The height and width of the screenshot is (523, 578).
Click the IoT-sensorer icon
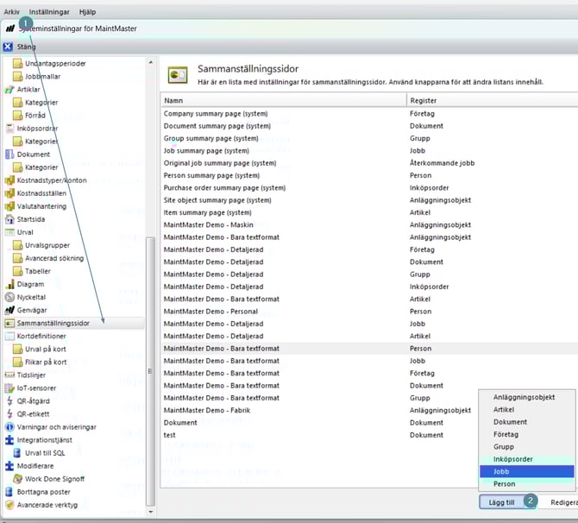pos(9,388)
